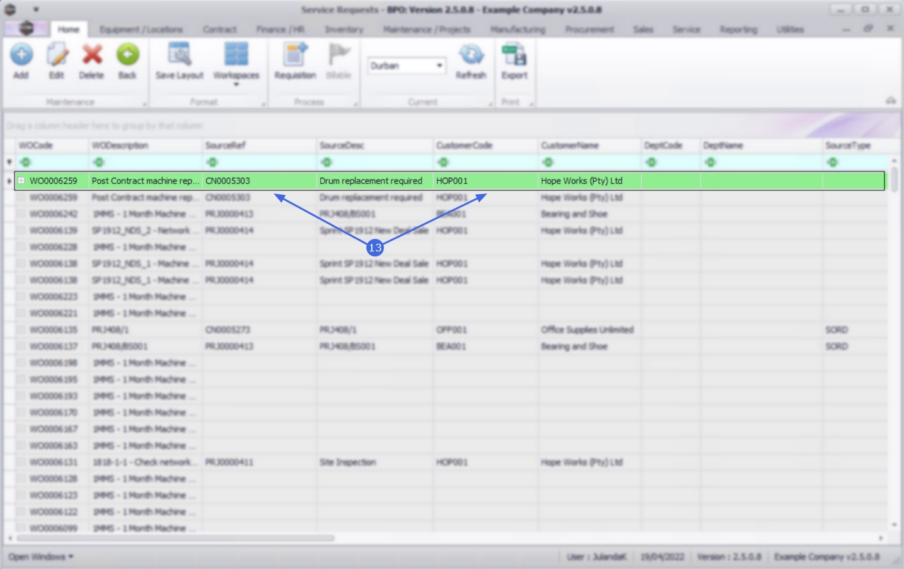Click the WOCode filter row icon

point(26,163)
